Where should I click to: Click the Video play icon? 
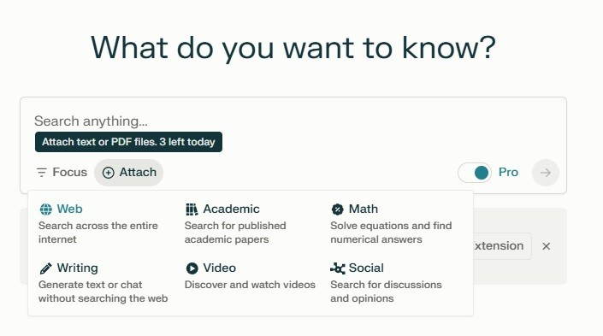pyautogui.click(x=192, y=268)
